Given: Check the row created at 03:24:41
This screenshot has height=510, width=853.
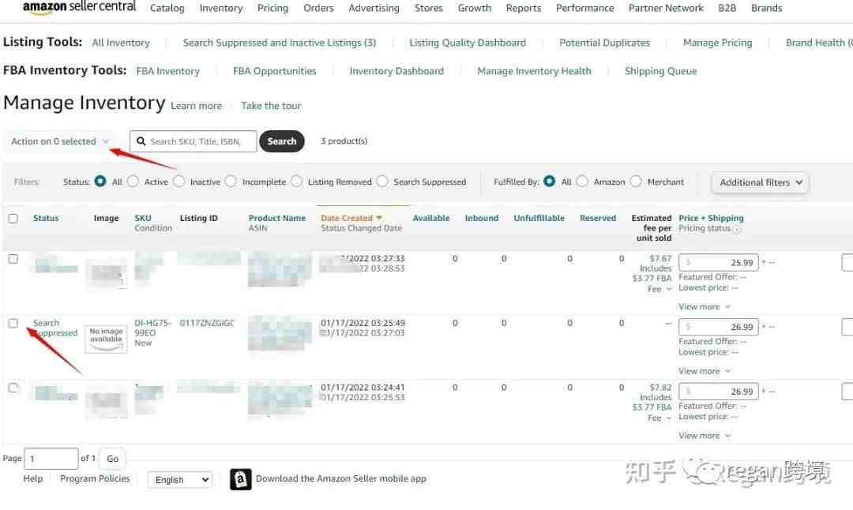Looking at the screenshot, I should coord(13,388).
